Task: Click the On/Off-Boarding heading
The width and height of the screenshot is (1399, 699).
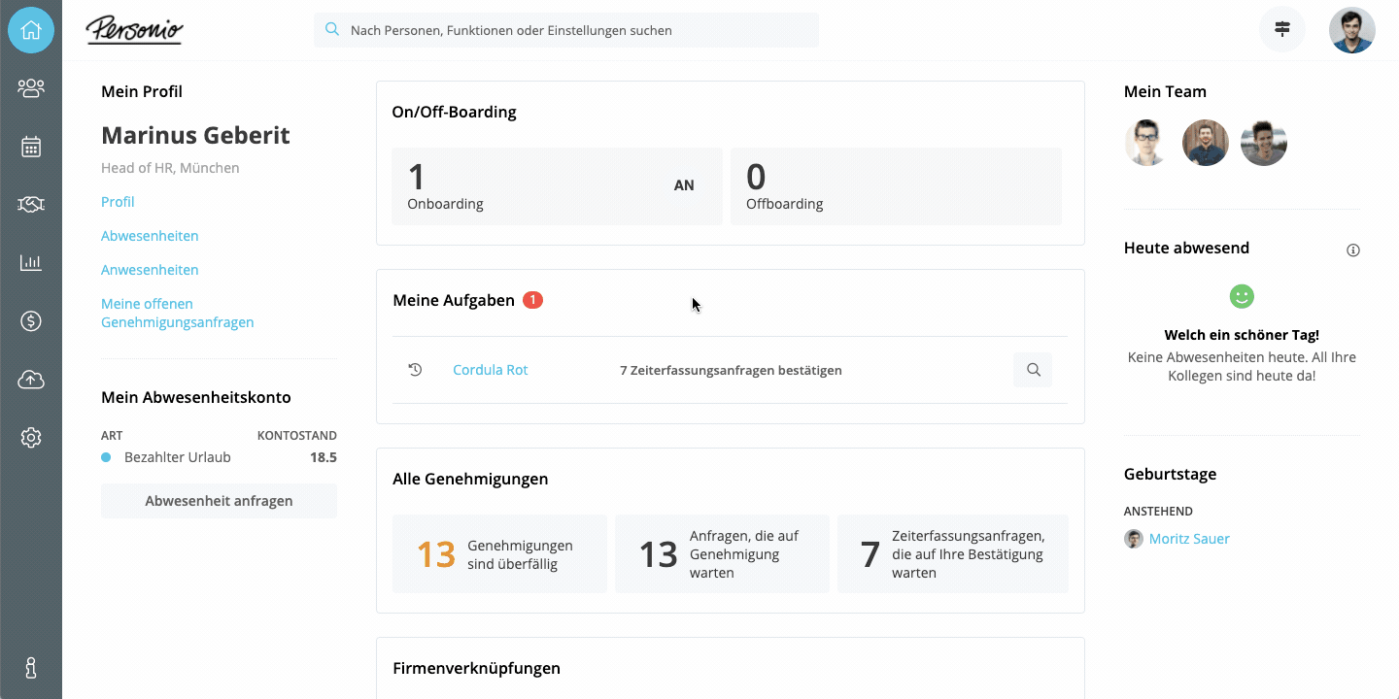Action: [454, 112]
